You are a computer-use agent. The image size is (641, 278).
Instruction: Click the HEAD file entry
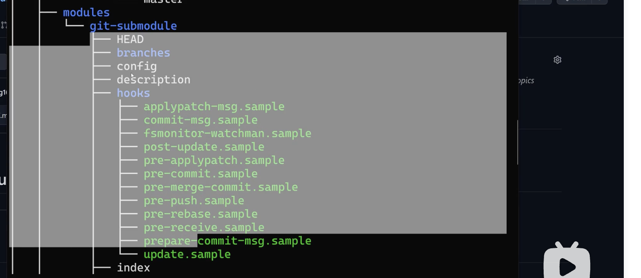[130, 39]
